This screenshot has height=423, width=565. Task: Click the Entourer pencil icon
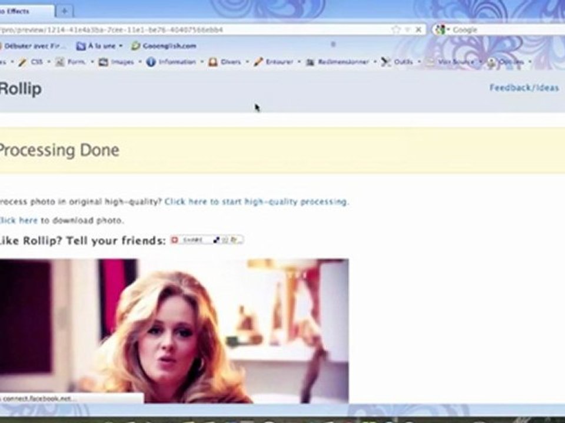[258, 62]
